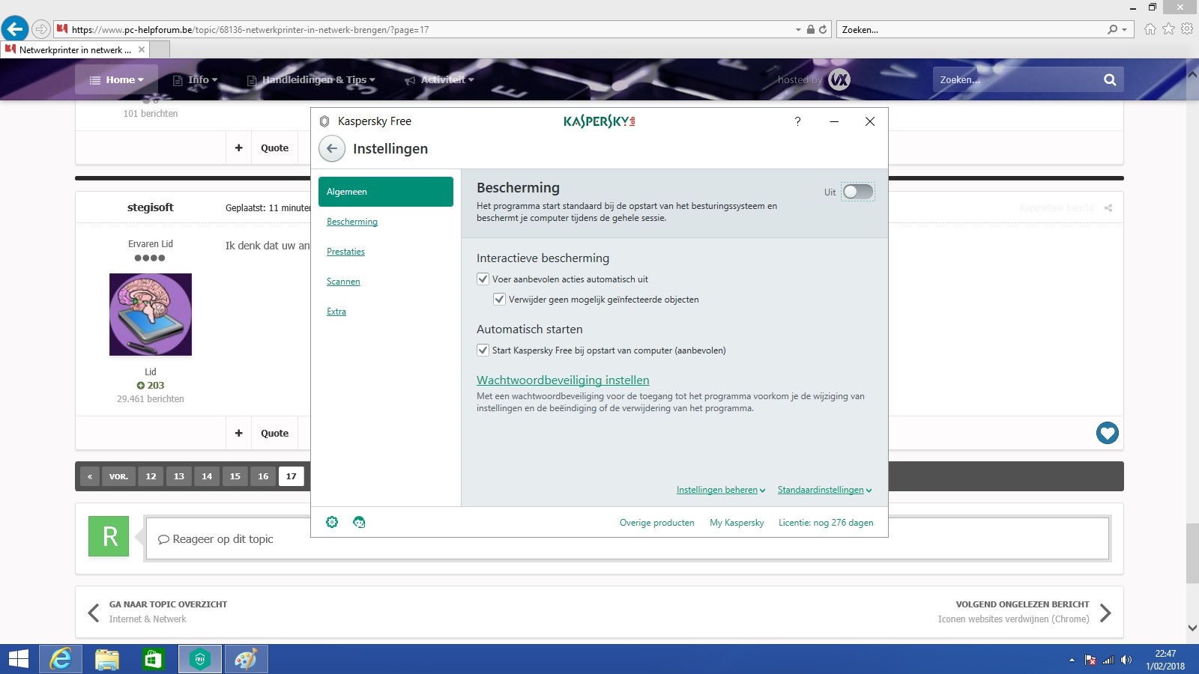Select the Scannen settings section
1199x674 pixels.
343,282
